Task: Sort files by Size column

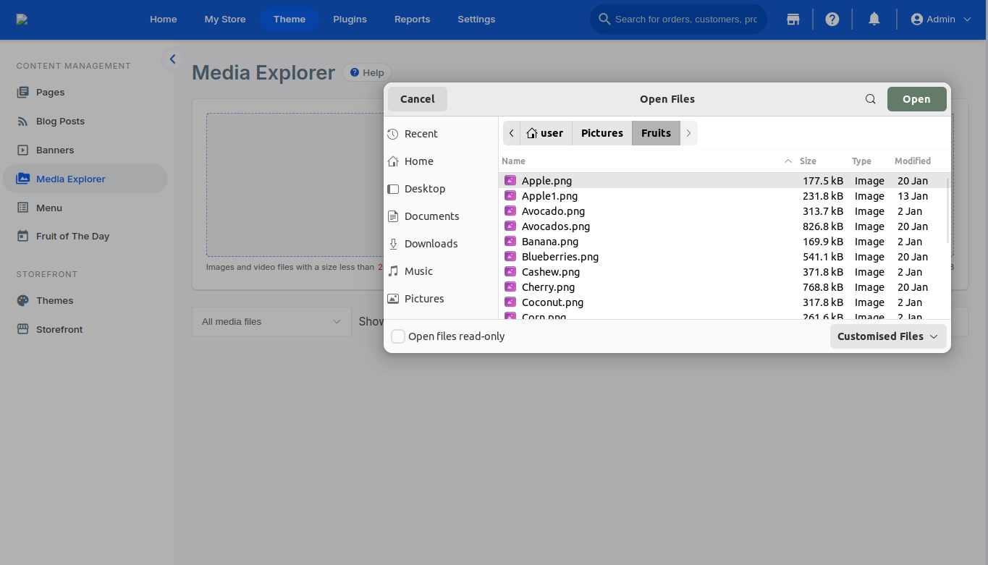Action: (x=808, y=161)
